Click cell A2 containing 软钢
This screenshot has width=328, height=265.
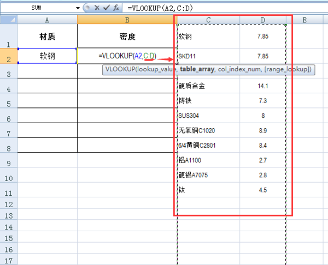47,56
